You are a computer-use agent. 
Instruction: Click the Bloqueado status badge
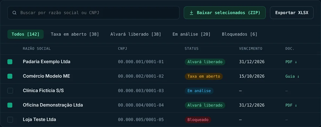198,119
